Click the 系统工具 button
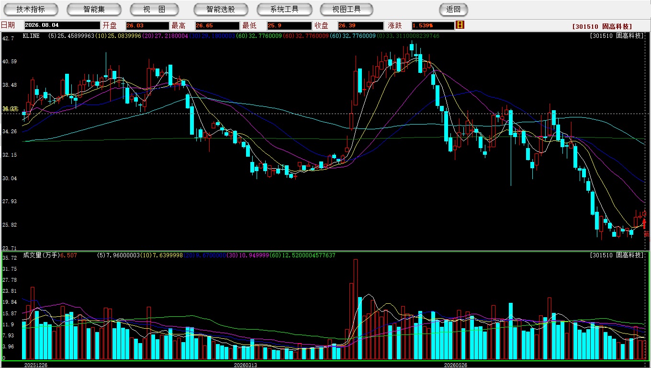 click(284, 9)
